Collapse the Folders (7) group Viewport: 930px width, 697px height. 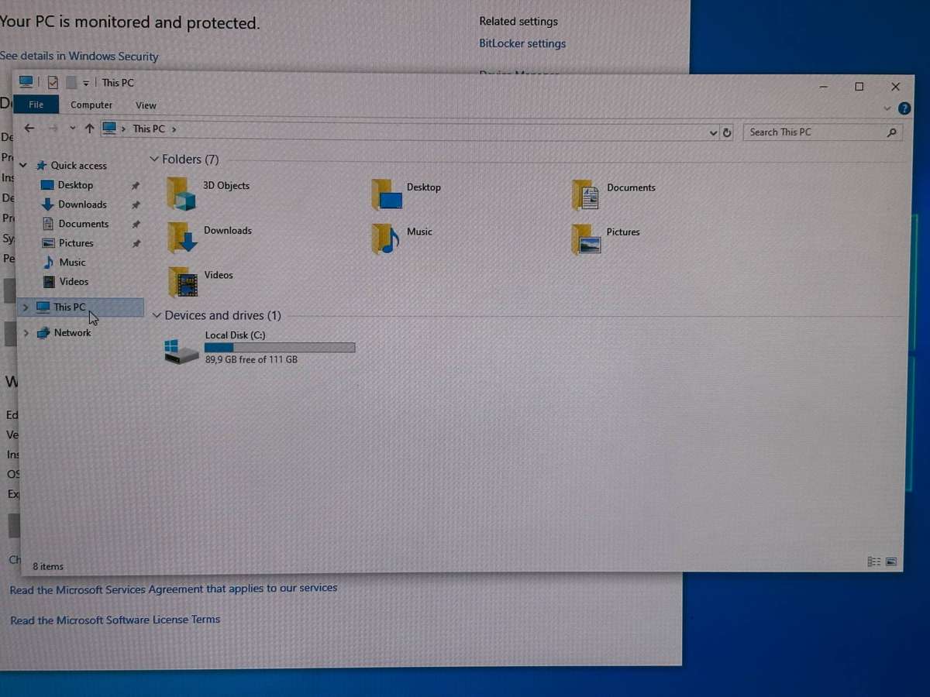point(154,160)
